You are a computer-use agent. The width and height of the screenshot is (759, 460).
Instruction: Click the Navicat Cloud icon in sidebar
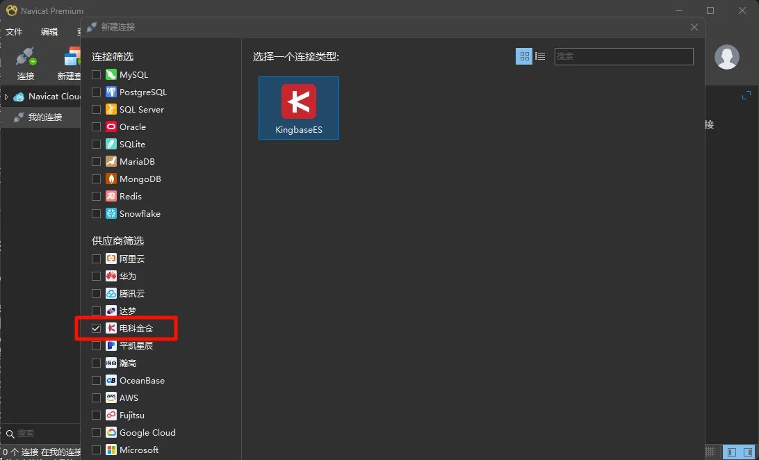(19, 97)
